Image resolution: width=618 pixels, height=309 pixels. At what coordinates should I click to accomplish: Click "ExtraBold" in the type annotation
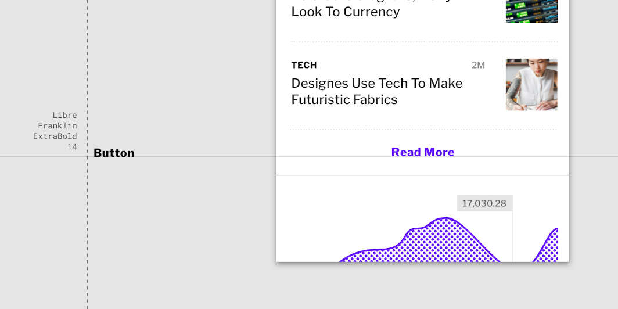(55, 136)
